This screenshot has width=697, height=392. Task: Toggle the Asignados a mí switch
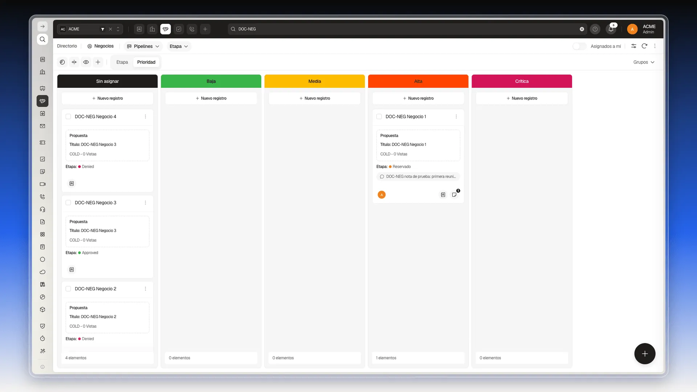[x=579, y=46]
